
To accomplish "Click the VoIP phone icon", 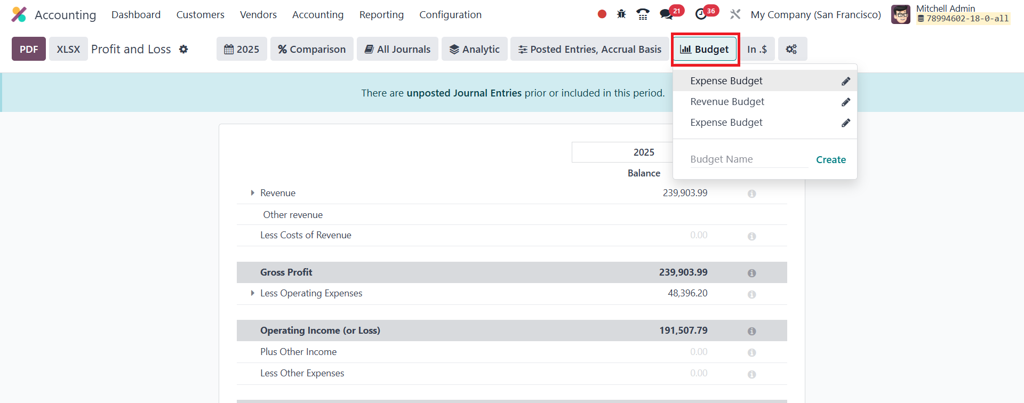I will click(x=643, y=14).
